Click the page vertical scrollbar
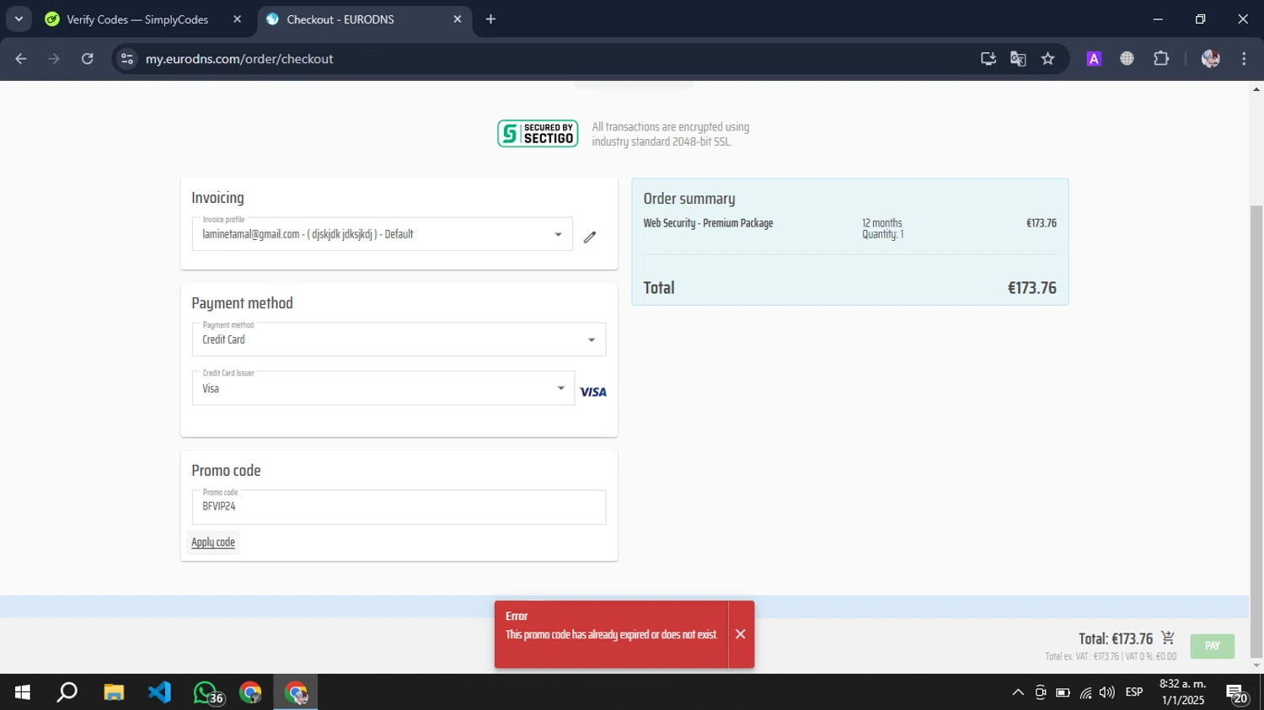Screen dimensions: 1264x710 [x=1256, y=430]
